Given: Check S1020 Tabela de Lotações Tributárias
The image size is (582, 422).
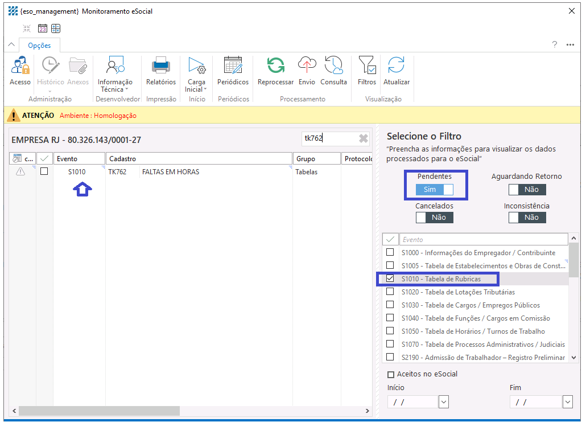Looking at the screenshot, I should click(390, 292).
